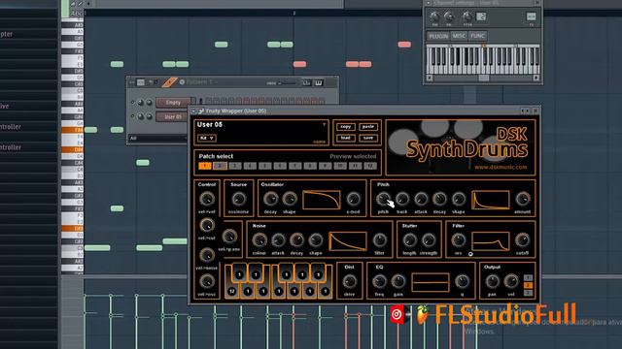
Task: Click the Oscillator x-mod knob
Action: pos(353,199)
